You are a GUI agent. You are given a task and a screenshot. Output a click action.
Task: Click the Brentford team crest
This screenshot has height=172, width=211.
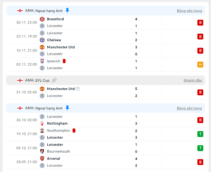click(42, 19)
